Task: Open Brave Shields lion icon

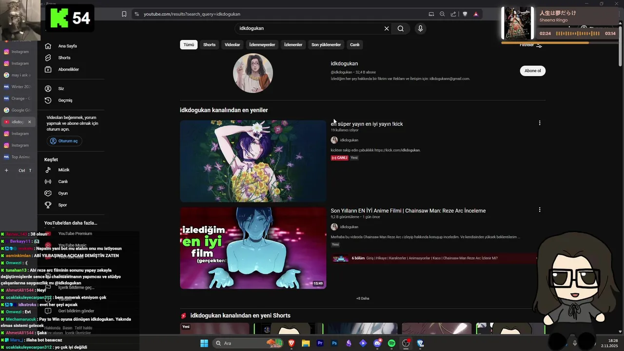Action: 465,14
